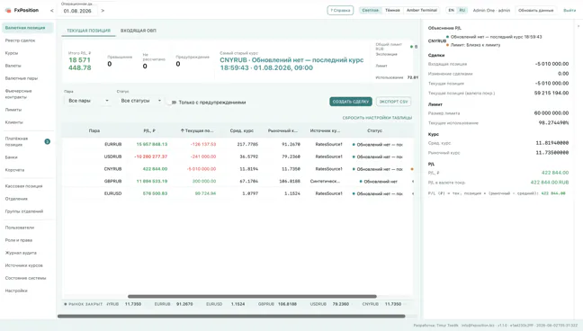Open Валюты in sidebar
583x331 pixels.
[x=28, y=66]
